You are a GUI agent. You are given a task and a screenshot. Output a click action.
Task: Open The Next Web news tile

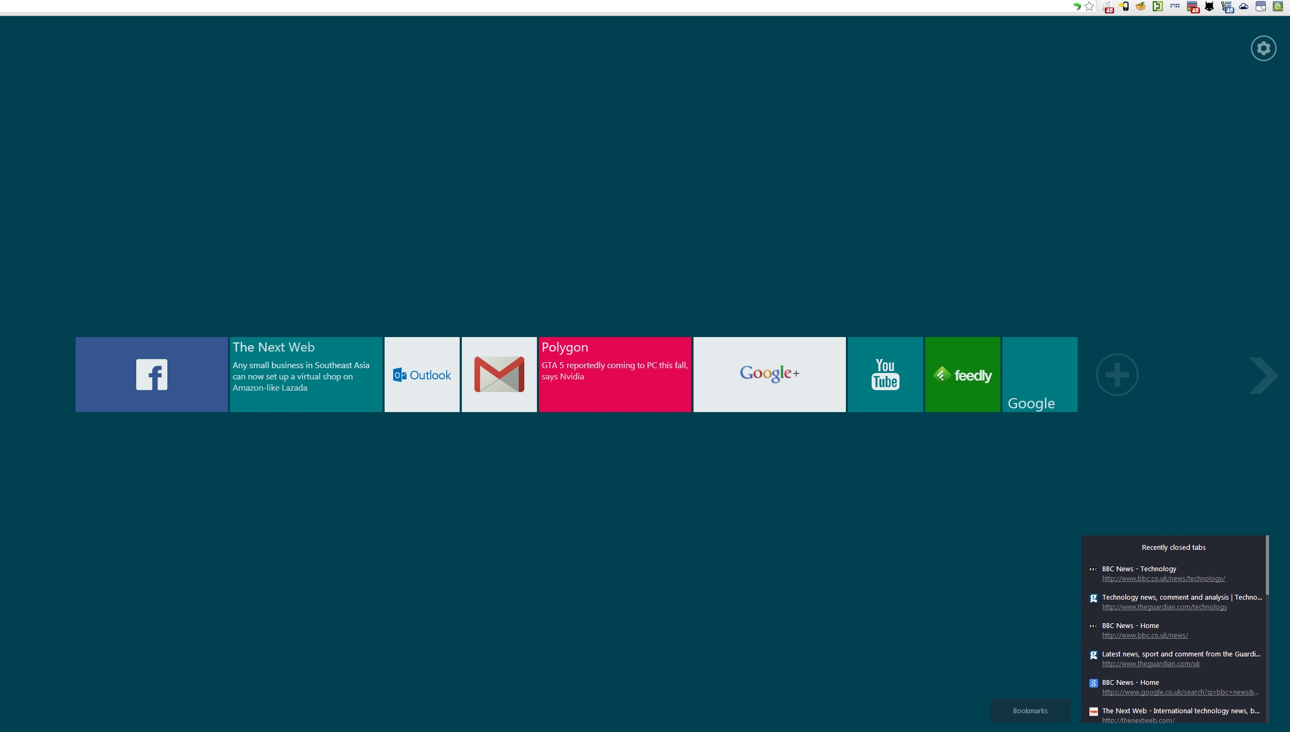(x=306, y=375)
